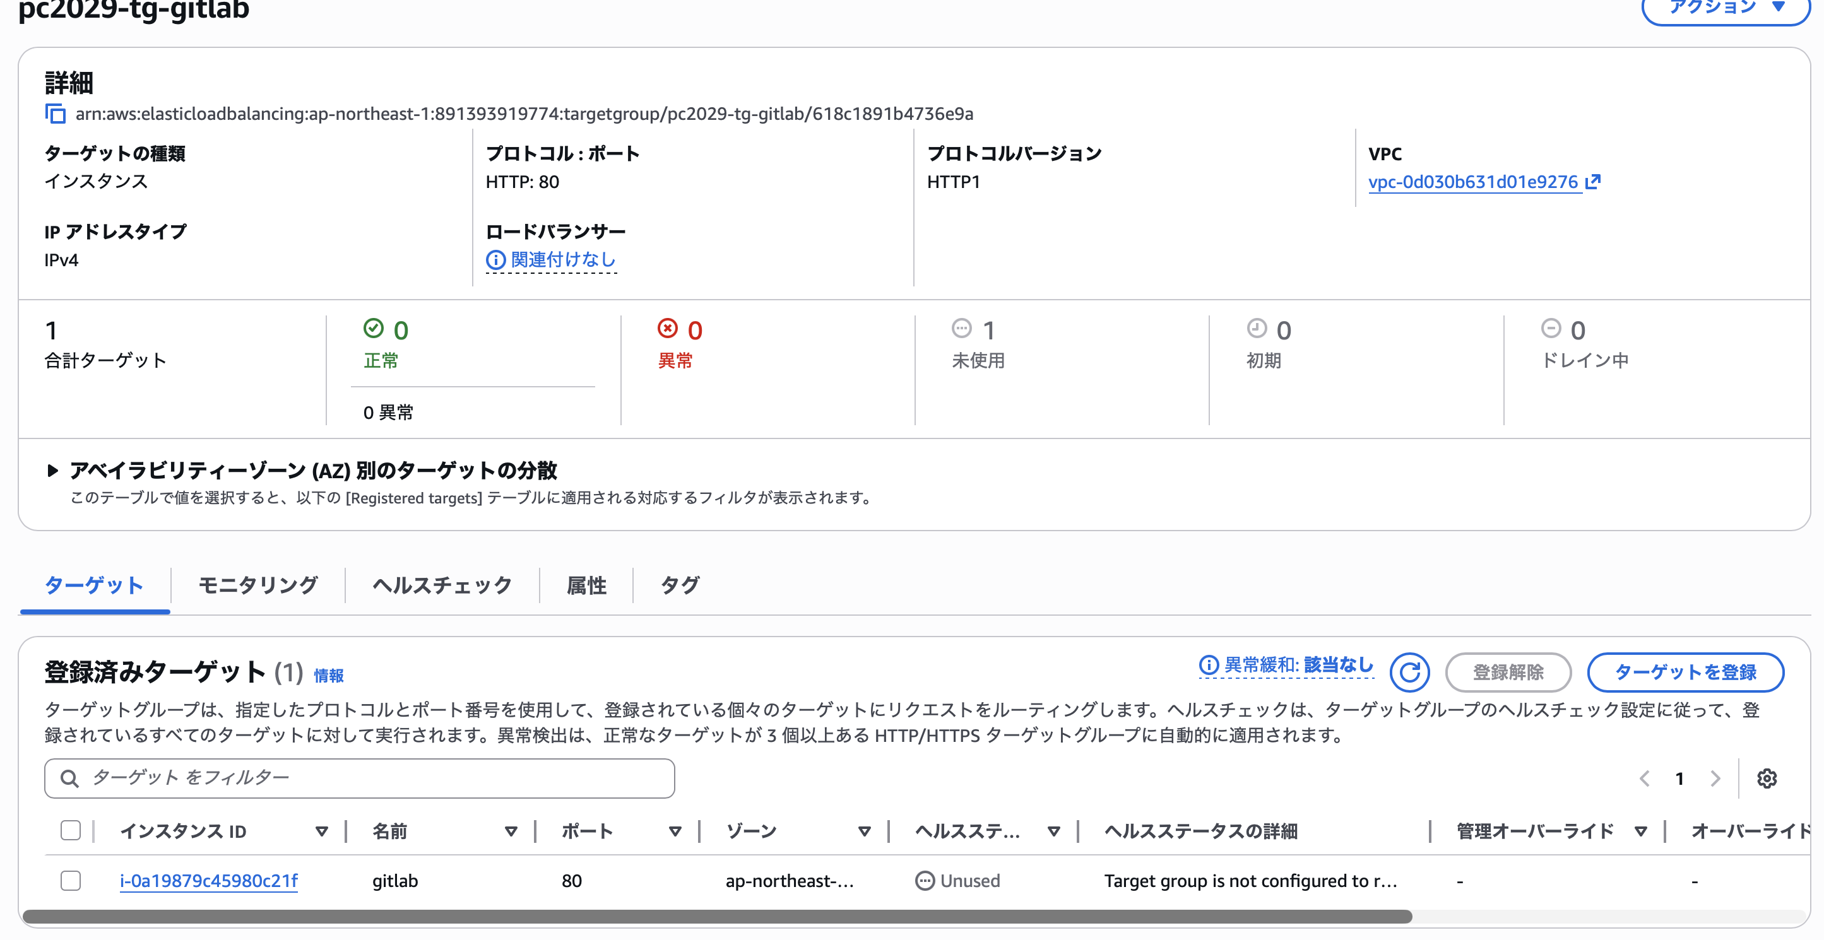Click gitlab name cell
Image resolution: width=1824 pixels, height=940 pixels.
coord(395,881)
